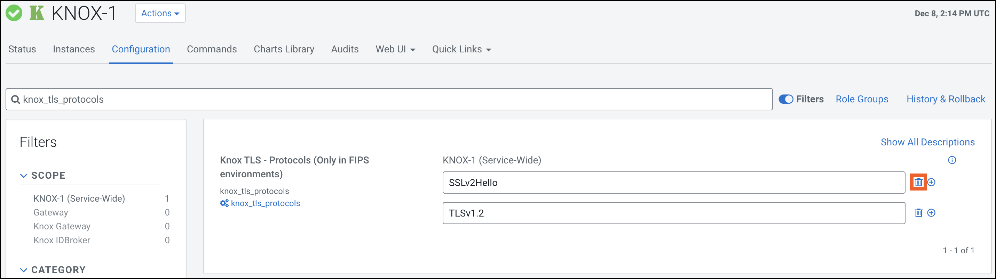Collapse the SCOPE filter section
The image size is (996, 279).
pos(24,176)
